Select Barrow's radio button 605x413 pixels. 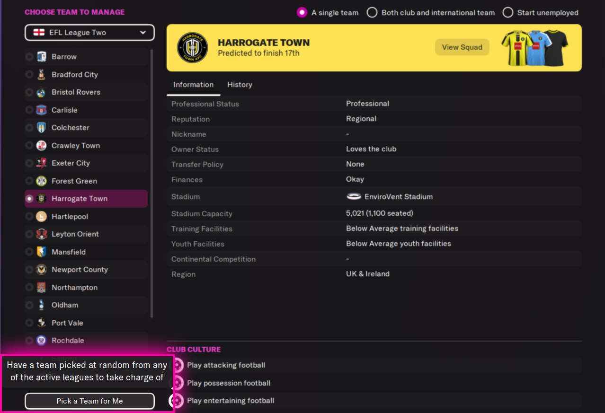29,57
